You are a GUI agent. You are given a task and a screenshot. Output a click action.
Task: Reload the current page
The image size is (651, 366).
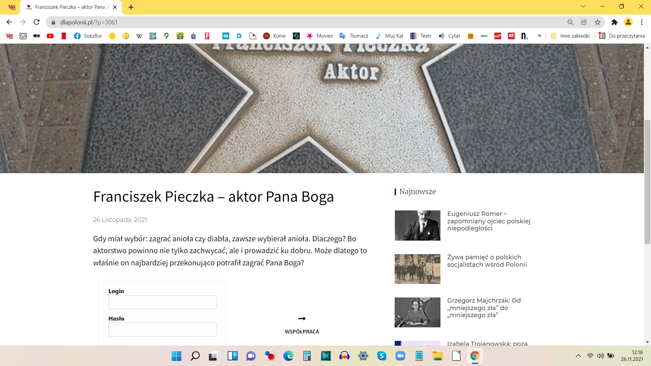[x=37, y=22]
